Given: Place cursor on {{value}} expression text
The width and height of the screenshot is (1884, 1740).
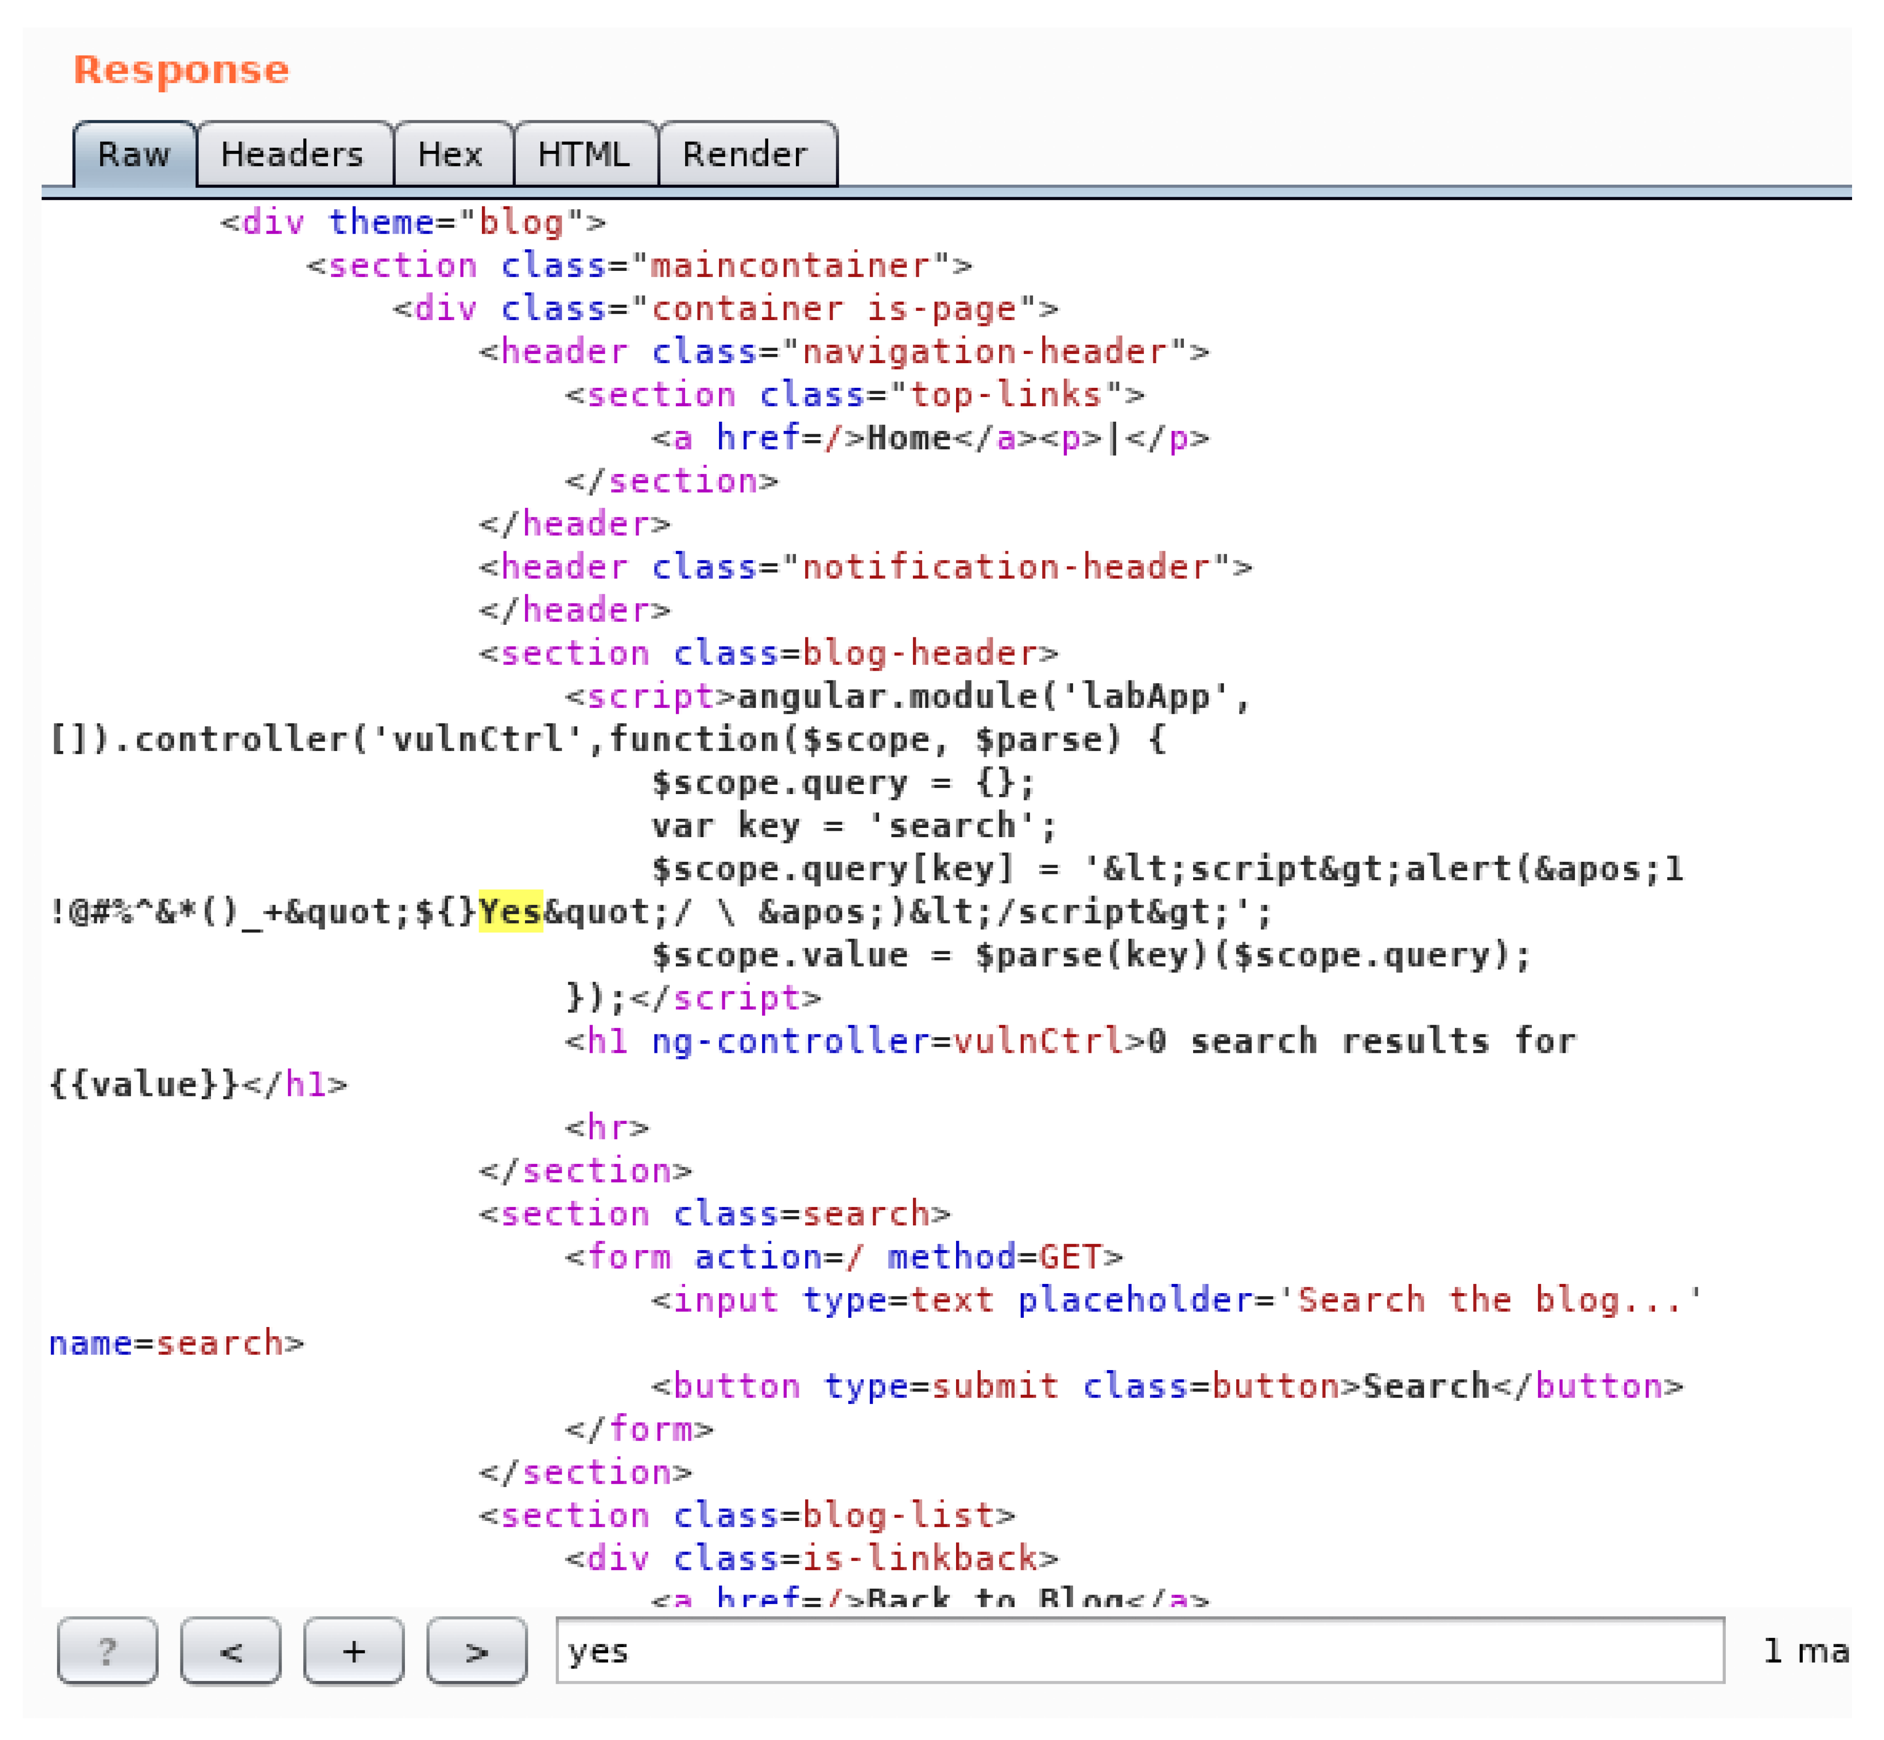Looking at the screenshot, I should tap(144, 1084).
